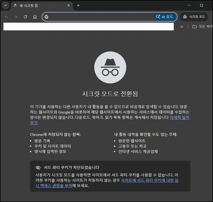Viewport: 213px width, 202px height.
Task: Open the home page icon
Action: pos(35,17)
